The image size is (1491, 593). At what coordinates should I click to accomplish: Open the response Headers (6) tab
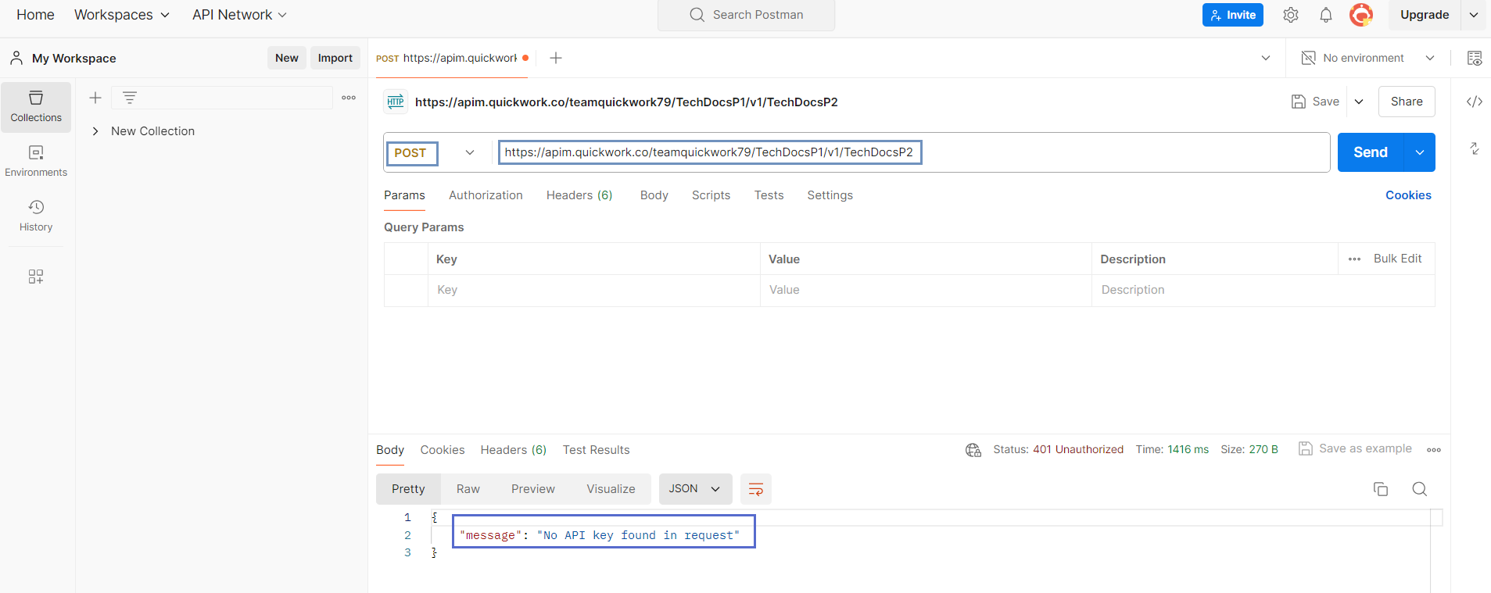coord(514,450)
